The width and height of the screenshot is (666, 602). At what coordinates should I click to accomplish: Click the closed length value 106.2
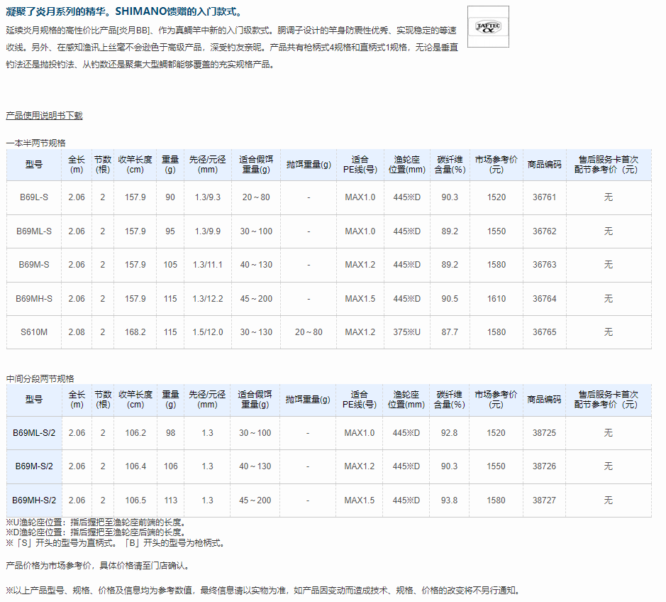coord(135,433)
